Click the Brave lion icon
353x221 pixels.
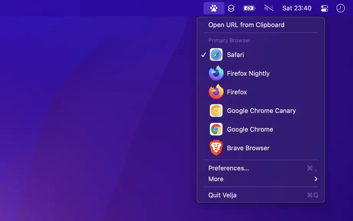[216, 148]
